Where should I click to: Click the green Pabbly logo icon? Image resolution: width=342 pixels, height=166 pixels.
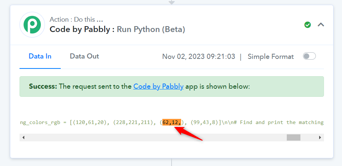coord(32,25)
